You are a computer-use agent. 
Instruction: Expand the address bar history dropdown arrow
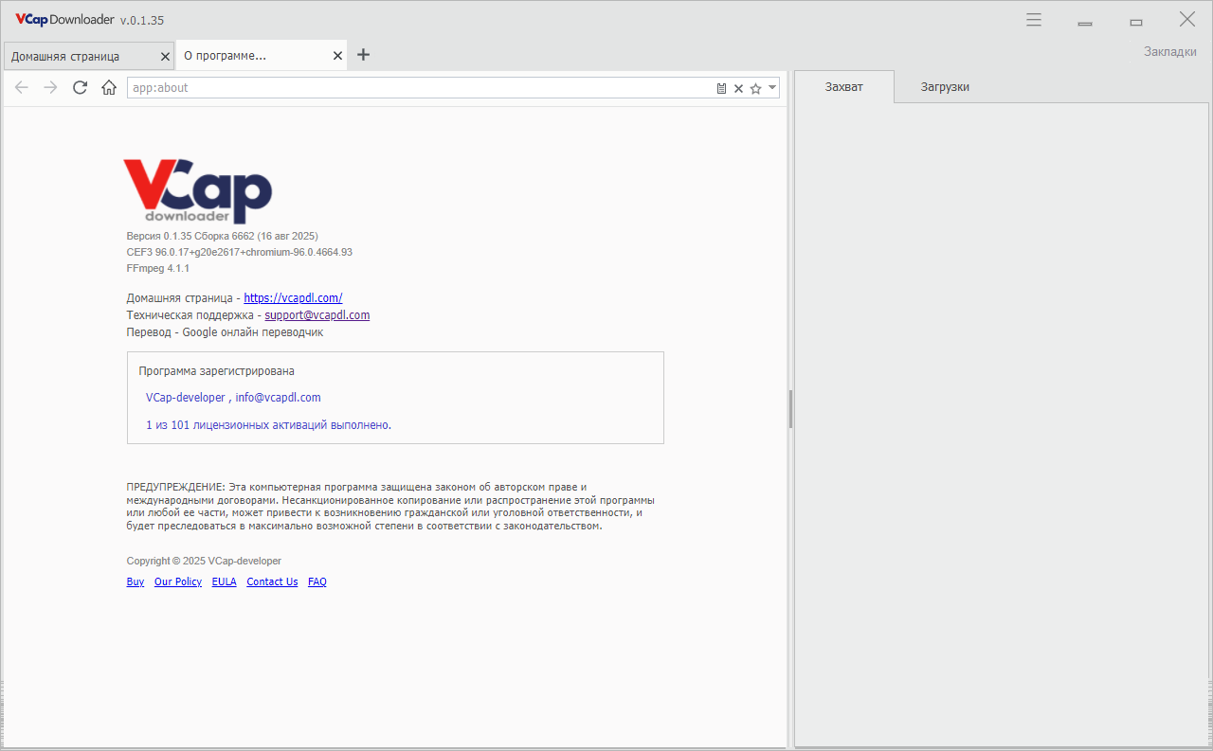pos(773,87)
